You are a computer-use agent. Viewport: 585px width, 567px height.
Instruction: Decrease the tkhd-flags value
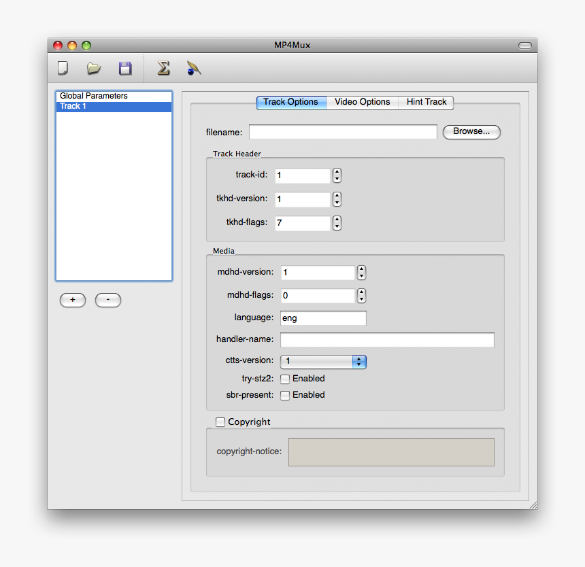337,226
